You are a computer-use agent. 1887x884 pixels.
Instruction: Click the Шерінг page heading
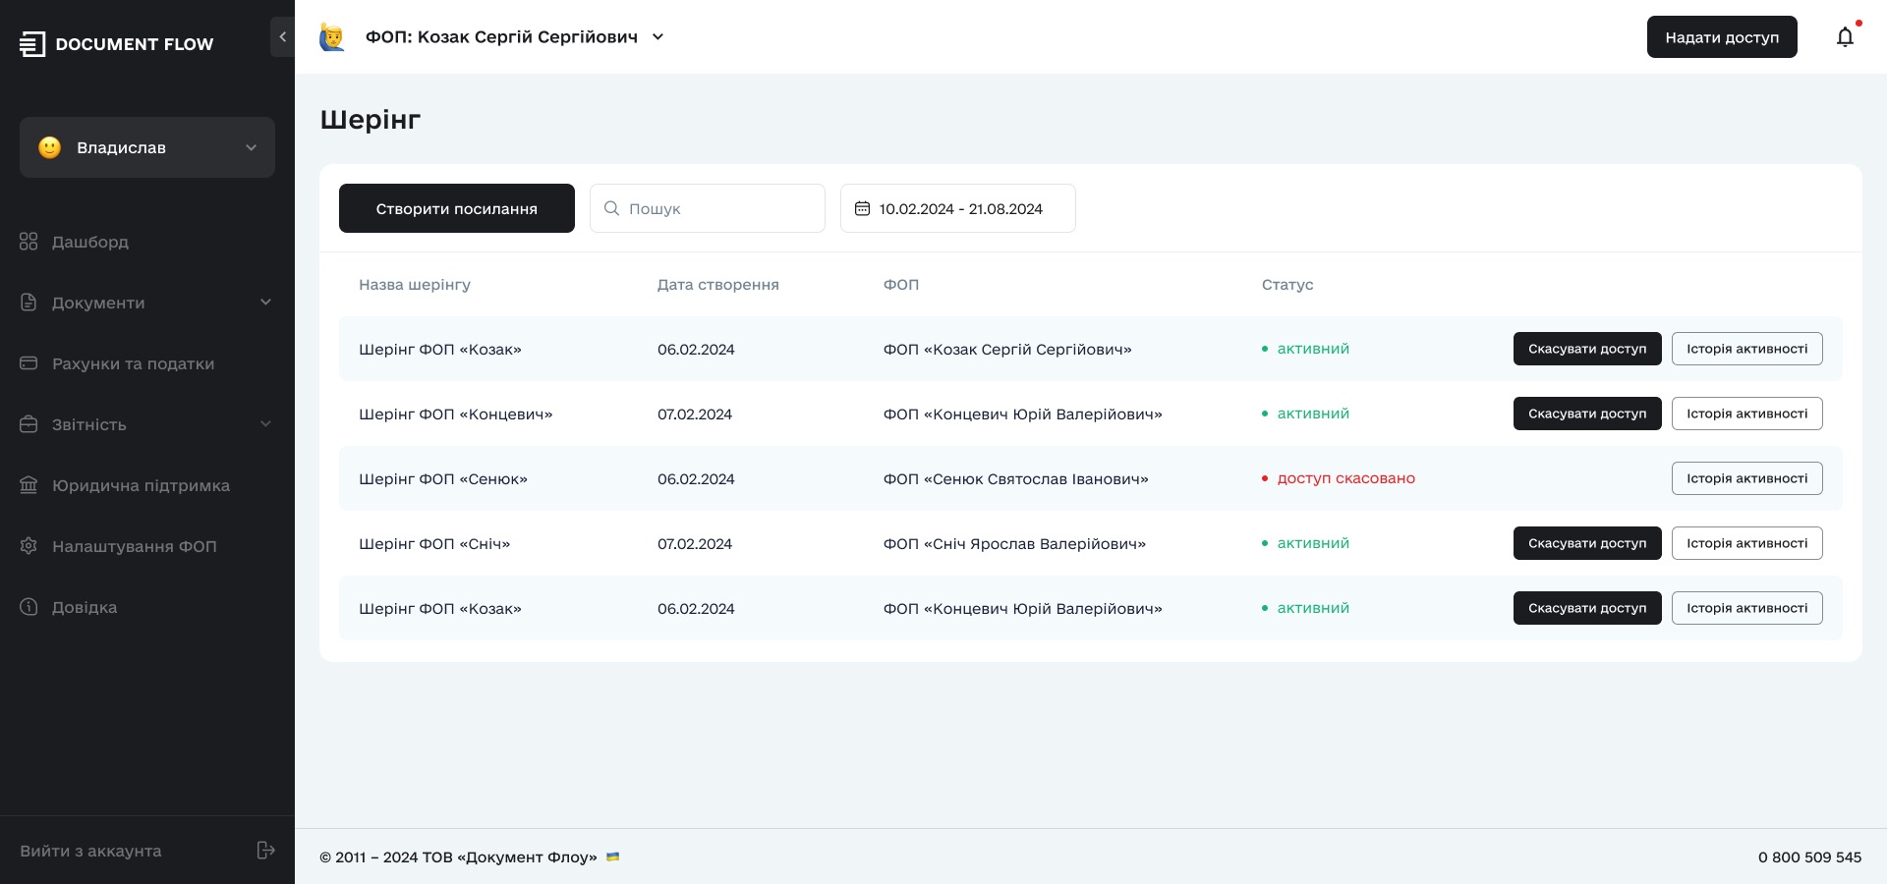coord(371,120)
